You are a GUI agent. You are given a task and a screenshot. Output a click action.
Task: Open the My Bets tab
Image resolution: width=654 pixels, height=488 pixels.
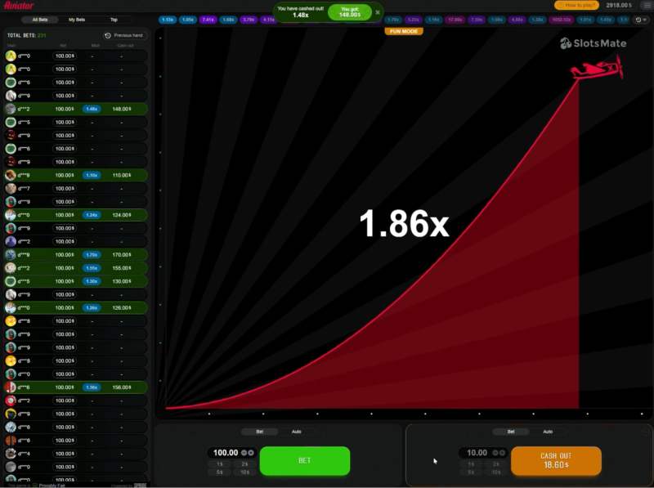point(76,19)
